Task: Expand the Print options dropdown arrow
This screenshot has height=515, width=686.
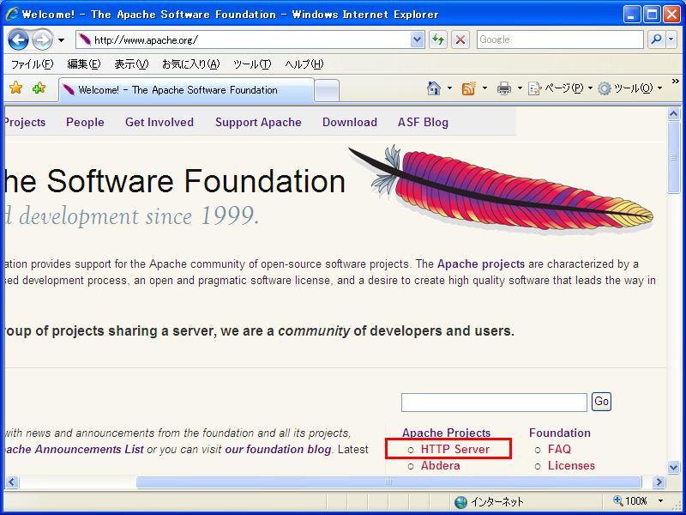Action: pos(520,88)
